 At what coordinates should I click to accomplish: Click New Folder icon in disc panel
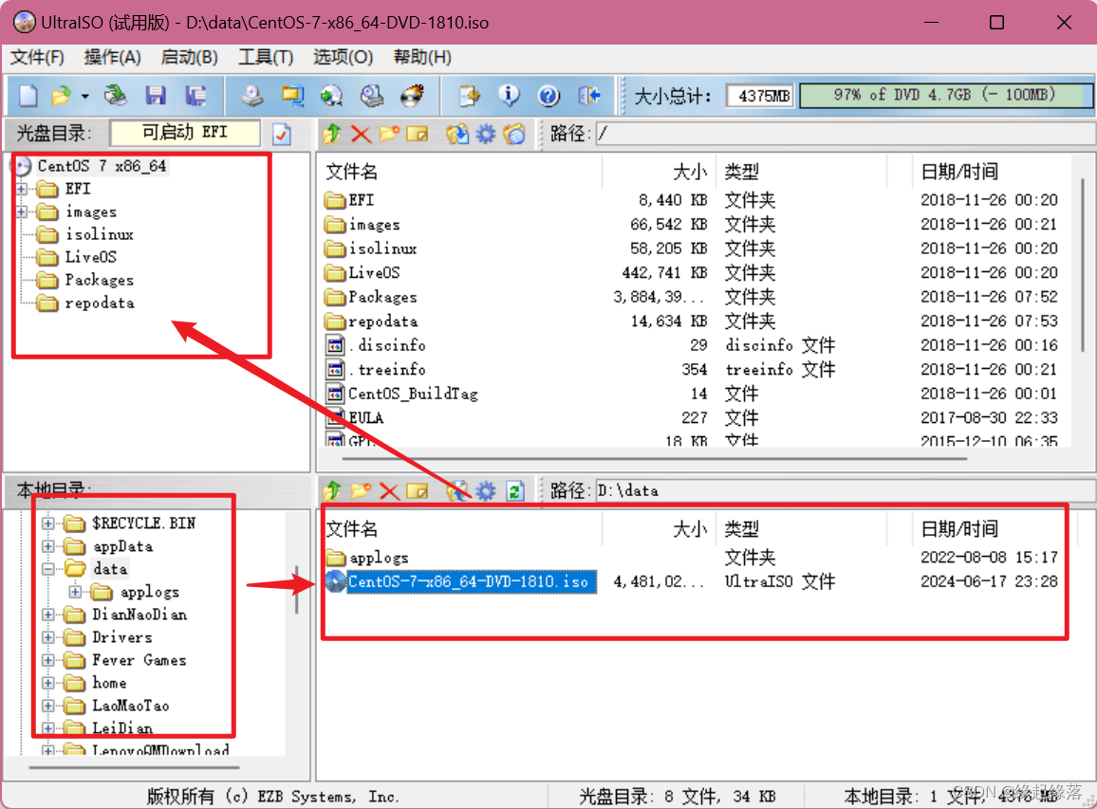tap(389, 134)
